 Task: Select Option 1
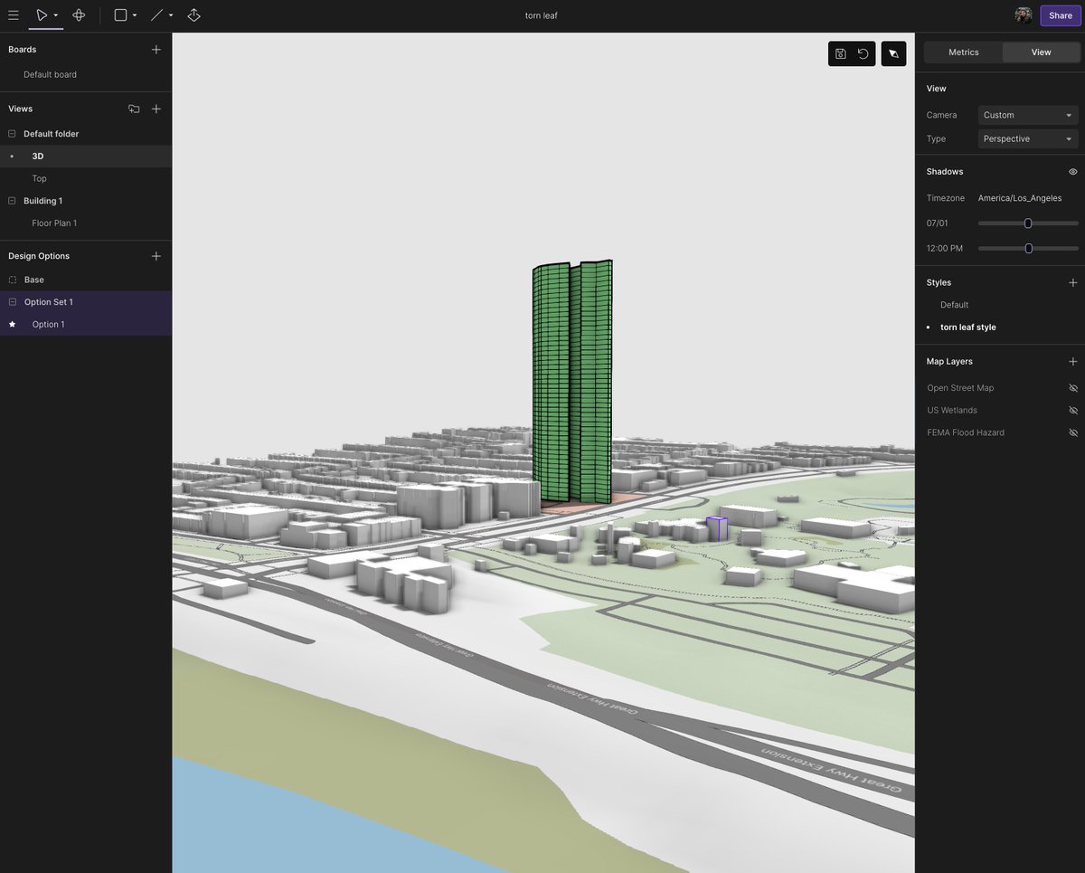(86, 324)
